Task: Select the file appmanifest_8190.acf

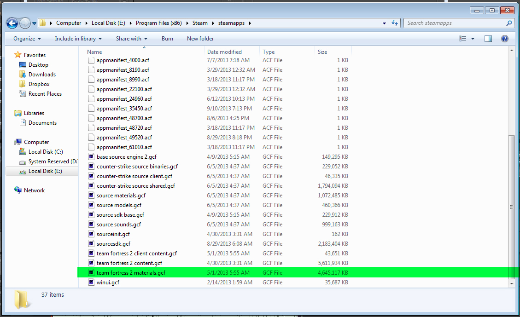Action: (x=123, y=70)
